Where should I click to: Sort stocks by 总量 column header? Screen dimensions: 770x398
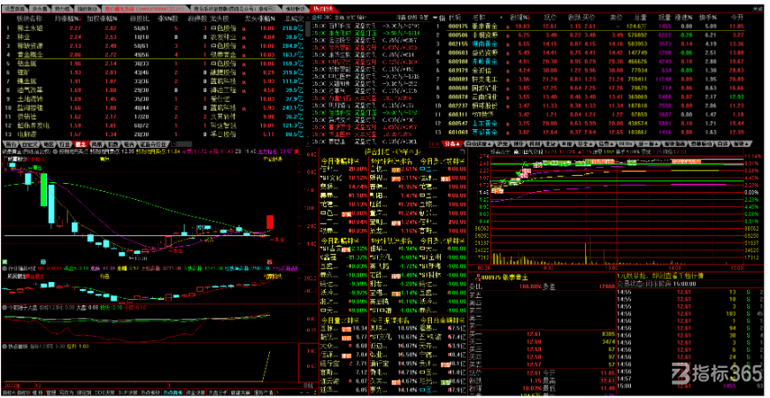pos(639,18)
